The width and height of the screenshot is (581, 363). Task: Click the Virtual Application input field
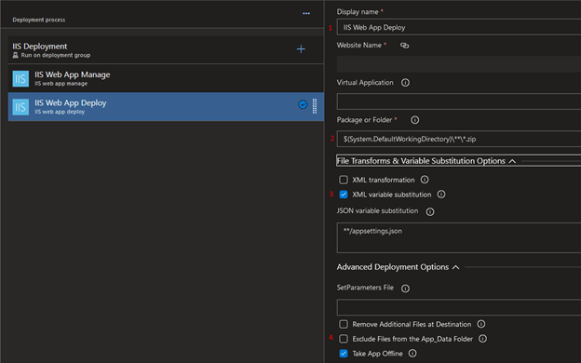point(459,101)
